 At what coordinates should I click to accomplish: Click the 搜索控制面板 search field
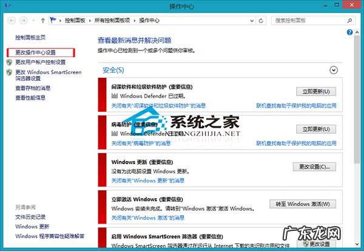click(313, 21)
